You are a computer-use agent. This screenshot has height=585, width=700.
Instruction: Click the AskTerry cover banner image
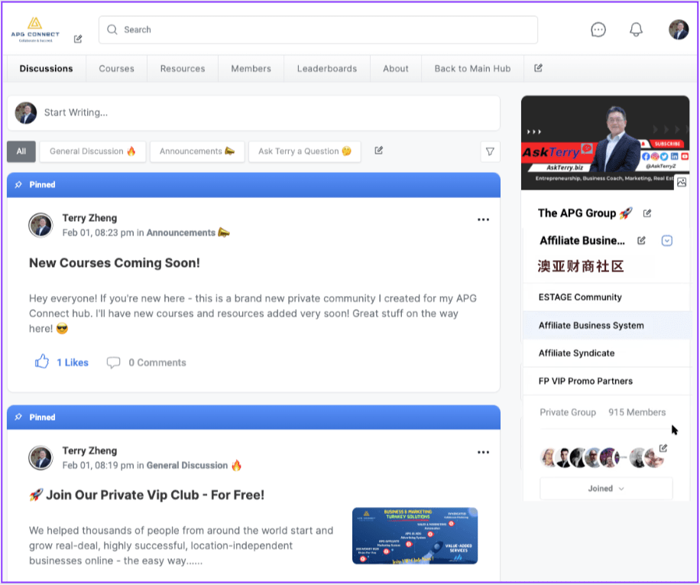coord(605,142)
